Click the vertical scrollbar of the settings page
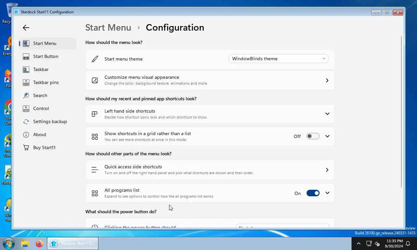Image resolution: width=417 pixels, height=250 pixels. click(401, 112)
